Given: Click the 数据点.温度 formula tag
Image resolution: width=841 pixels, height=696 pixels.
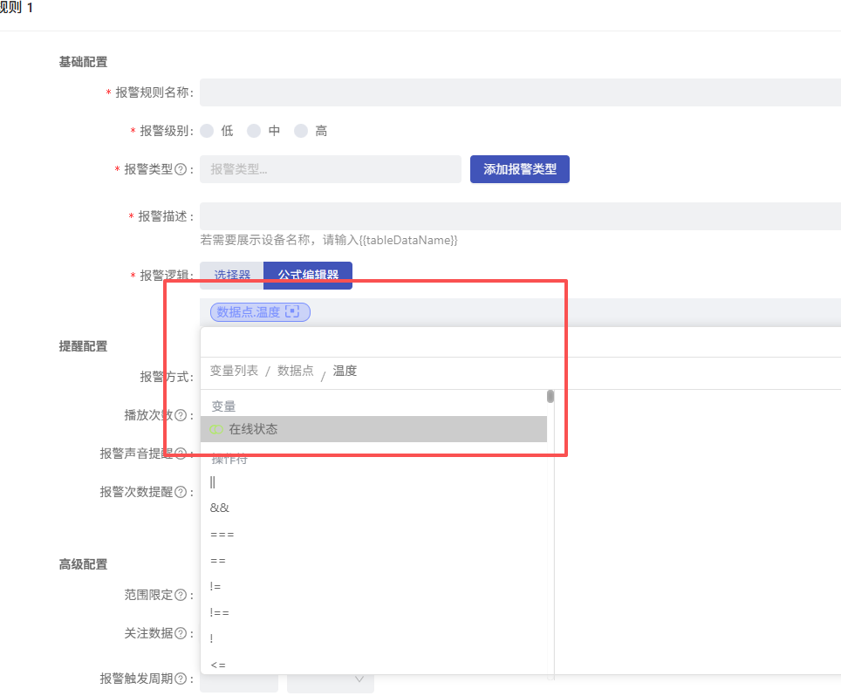Looking at the screenshot, I should (260, 312).
